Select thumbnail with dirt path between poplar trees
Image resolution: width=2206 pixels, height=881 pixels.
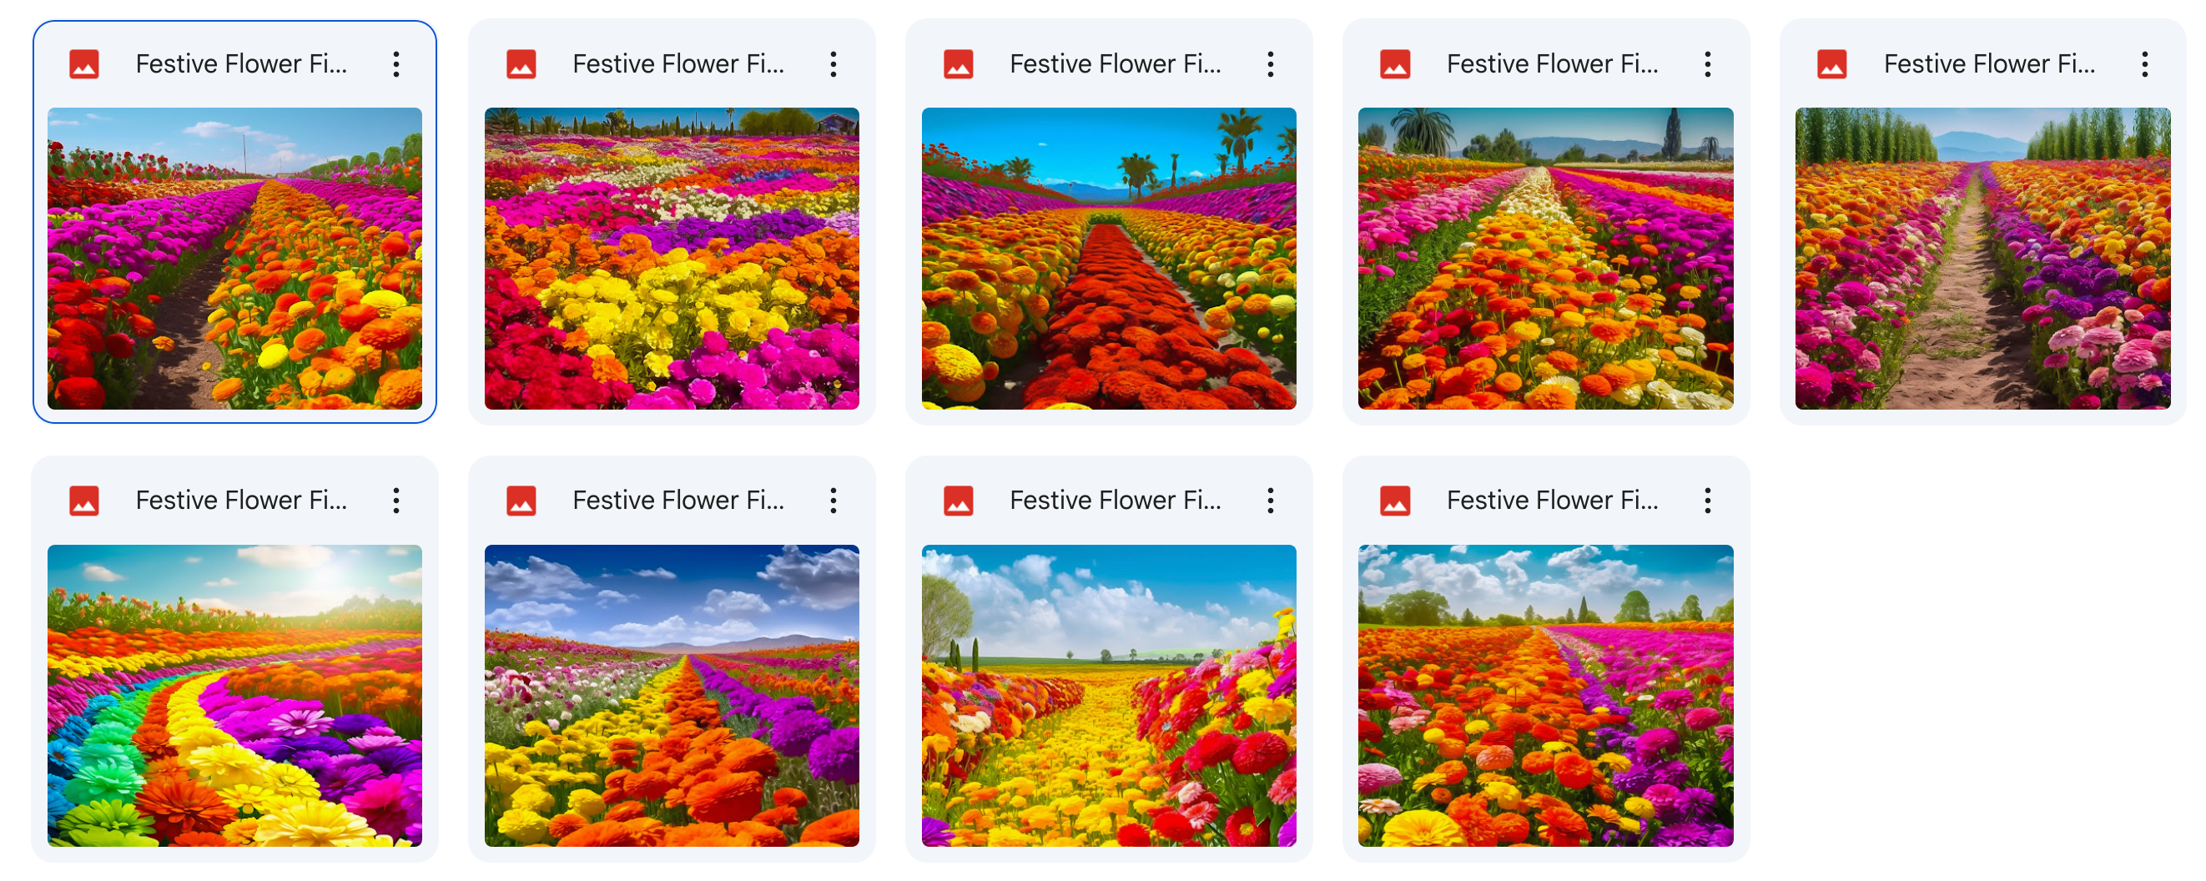(x=1982, y=258)
